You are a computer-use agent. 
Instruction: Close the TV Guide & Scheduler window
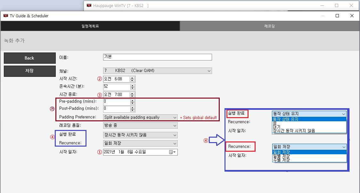pyautogui.click(x=352, y=16)
